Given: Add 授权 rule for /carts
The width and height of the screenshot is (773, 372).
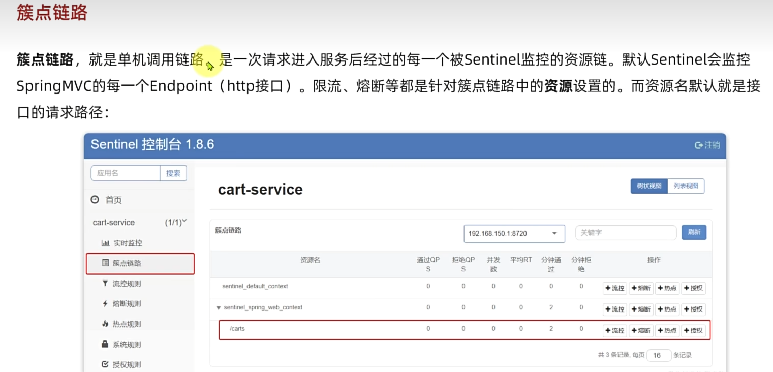Looking at the screenshot, I should (693, 330).
